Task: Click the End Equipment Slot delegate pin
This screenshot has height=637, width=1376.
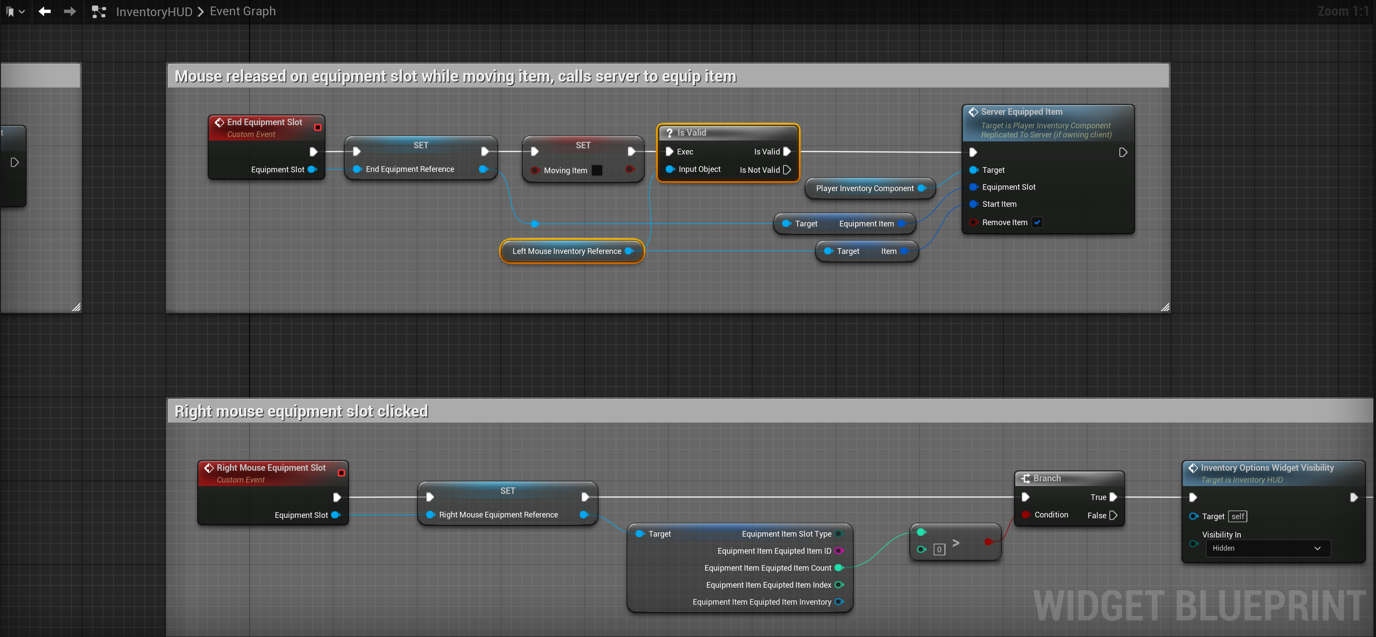Action: [318, 127]
